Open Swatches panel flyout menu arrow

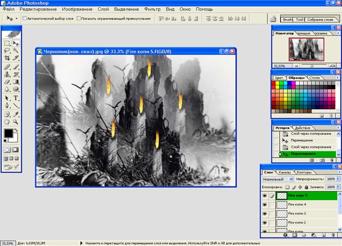(x=338, y=78)
